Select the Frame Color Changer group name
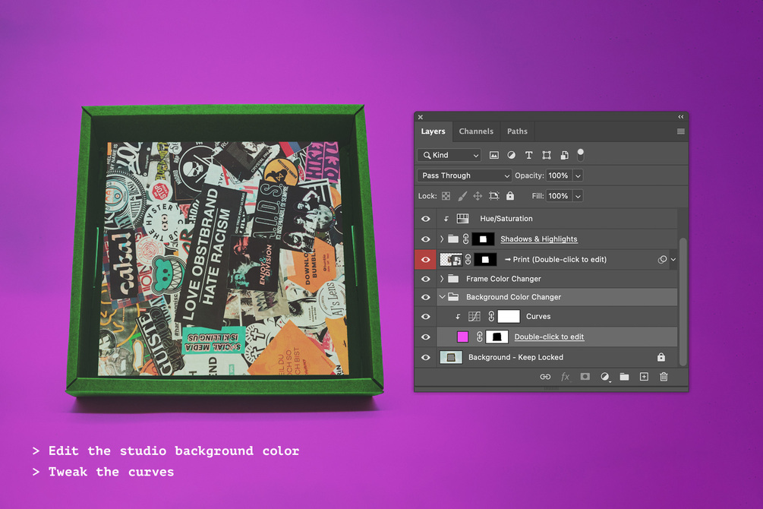This screenshot has height=509, width=763. pyautogui.click(x=503, y=279)
